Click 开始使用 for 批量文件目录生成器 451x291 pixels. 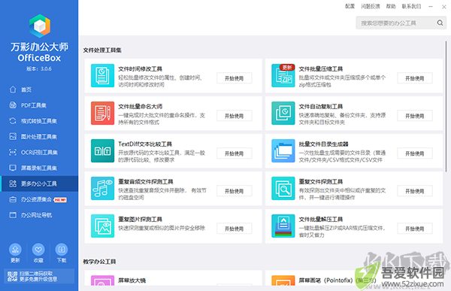click(415, 153)
